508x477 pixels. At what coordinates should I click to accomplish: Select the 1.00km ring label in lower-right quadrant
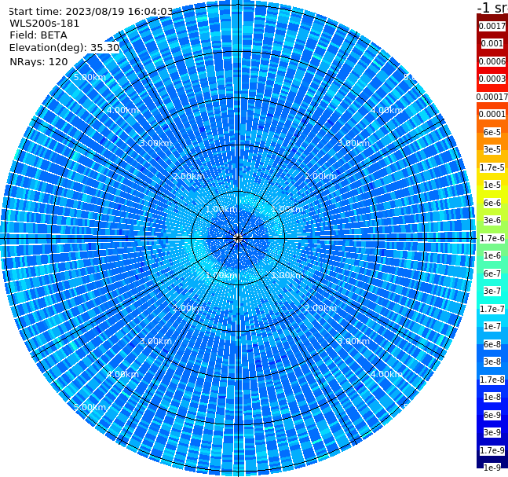(x=287, y=275)
